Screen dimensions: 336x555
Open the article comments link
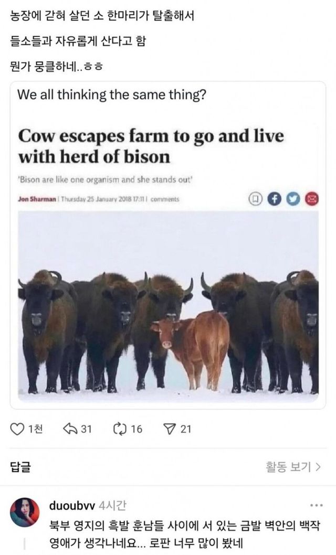tap(165, 199)
